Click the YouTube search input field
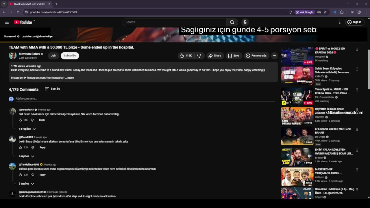 coord(174,22)
